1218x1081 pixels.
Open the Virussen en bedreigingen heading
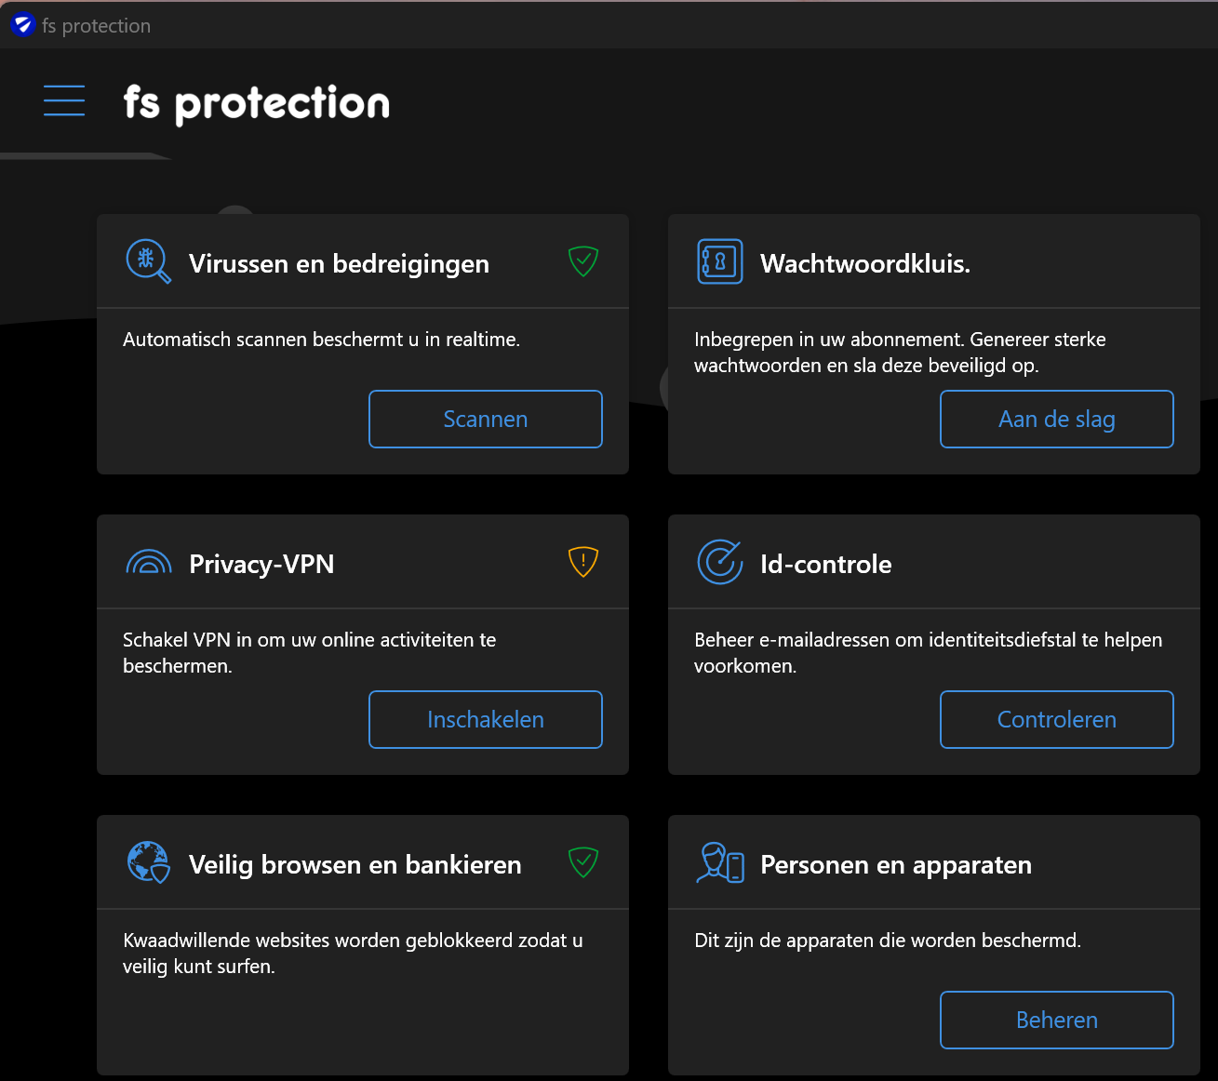coord(339,264)
